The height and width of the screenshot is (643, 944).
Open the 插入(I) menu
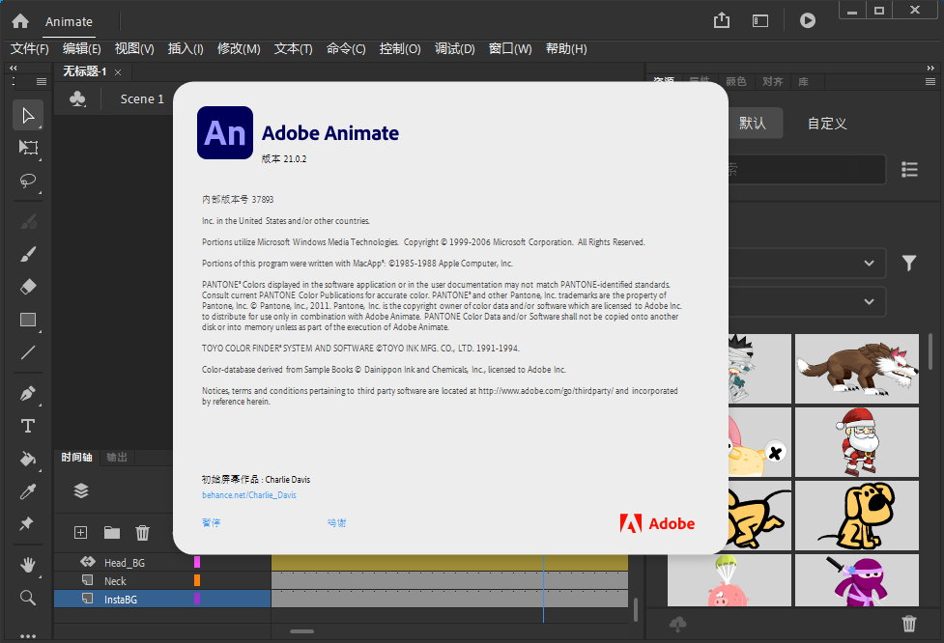186,48
